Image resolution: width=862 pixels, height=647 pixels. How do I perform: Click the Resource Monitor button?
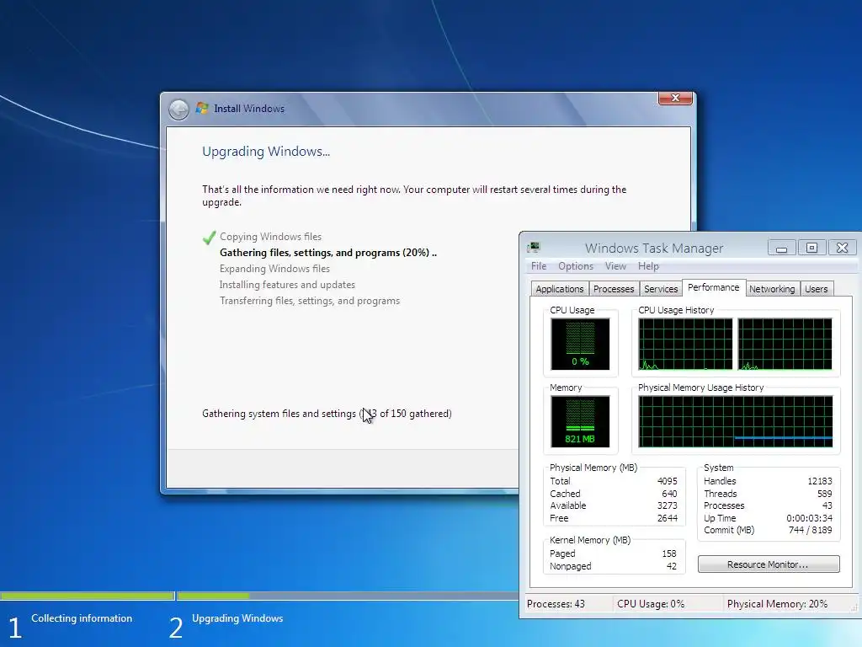tap(769, 564)
